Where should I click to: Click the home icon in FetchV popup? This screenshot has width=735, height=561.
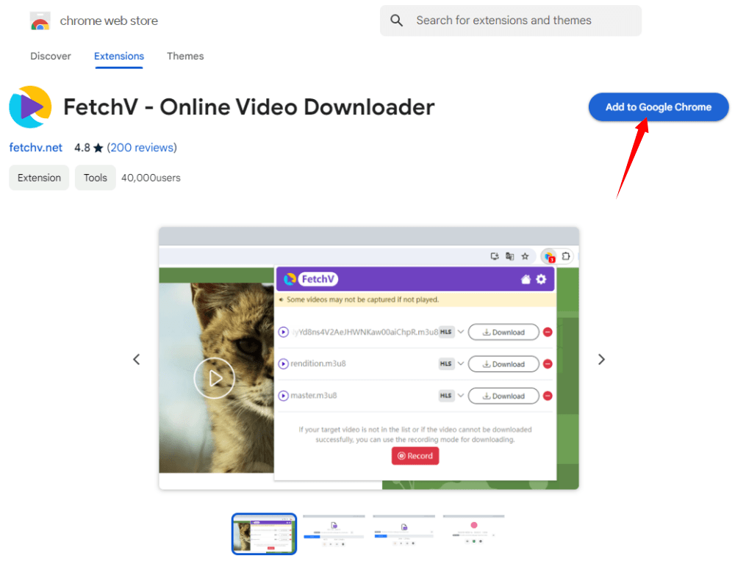pos(526,279)
